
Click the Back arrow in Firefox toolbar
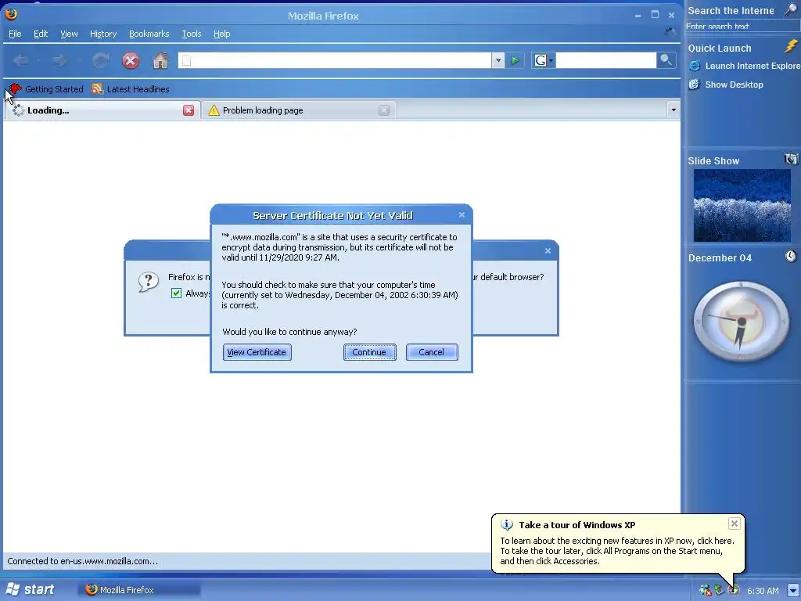(21, 61)
